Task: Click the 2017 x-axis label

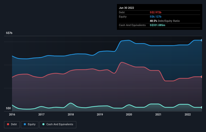Action: tap(41, 114)
